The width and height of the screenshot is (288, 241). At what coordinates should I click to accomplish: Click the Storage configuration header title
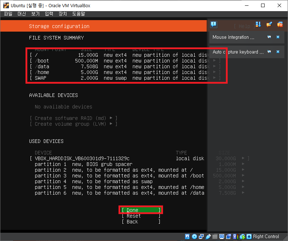pyautogui.click(x=59, y=26)
